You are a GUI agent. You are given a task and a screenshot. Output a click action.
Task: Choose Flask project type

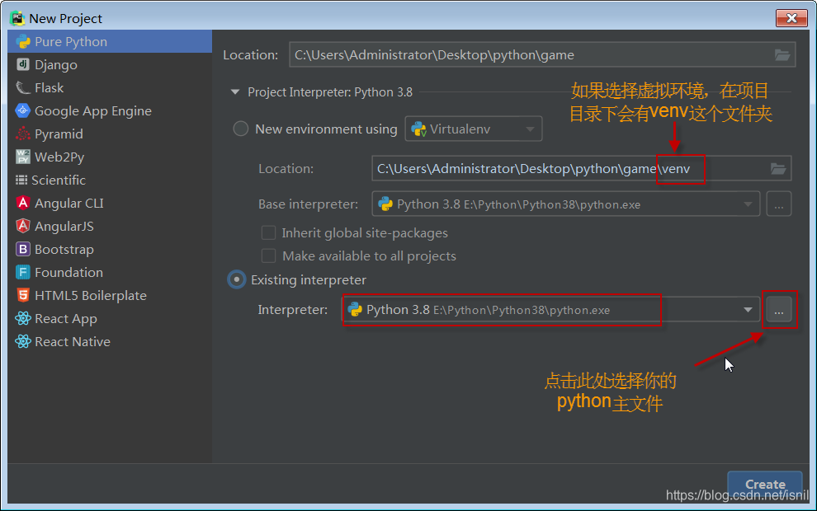click(110, 87)
